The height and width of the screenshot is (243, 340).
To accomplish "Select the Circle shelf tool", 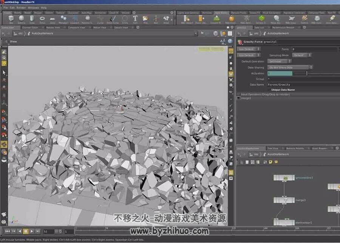I will (x=125, y=19).
